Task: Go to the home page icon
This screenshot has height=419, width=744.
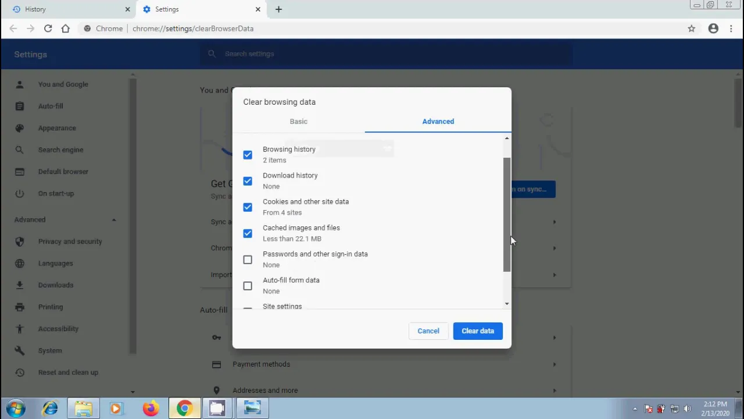Action: pyautogui.click(x=65, y=28)
